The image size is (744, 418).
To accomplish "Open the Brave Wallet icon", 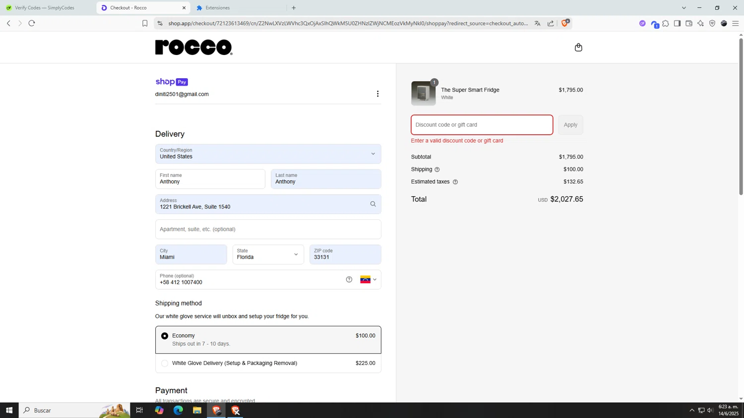I will pyautogui.click(x=689, y=23).
